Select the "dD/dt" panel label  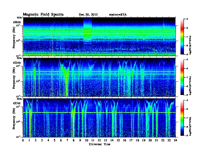tap(17, 63)
